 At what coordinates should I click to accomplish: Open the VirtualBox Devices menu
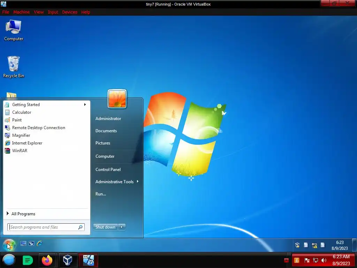[x=70, y=12]
